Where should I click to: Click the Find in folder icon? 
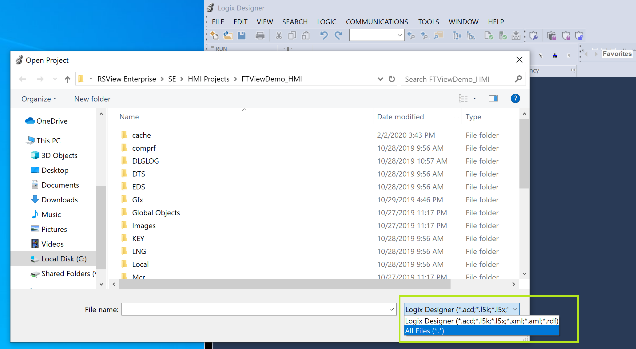point(438,36)
